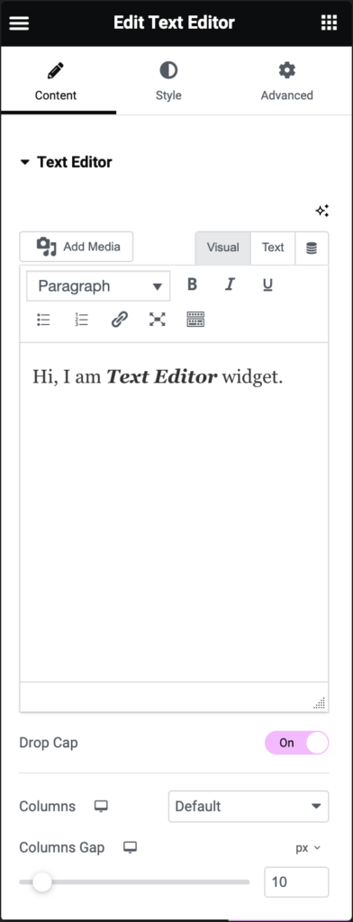Switch editor to Visual mode
Screen dimensions: 353x922
223,248
